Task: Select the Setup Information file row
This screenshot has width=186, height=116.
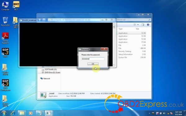Action: pos(132,54)
